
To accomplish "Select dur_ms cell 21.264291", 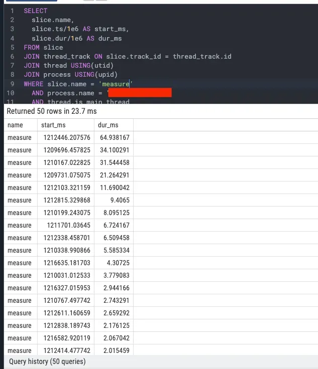I will click(115, 175).
